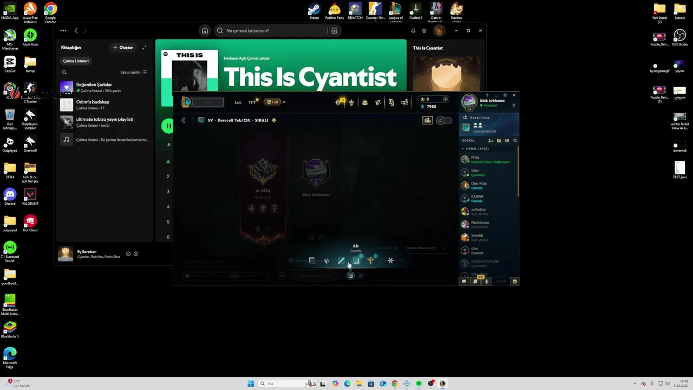Select the Çalma Listeleri filter chip
Image resolution: width=693 pixels, height=390 pixels.
(x=76, y=61)
